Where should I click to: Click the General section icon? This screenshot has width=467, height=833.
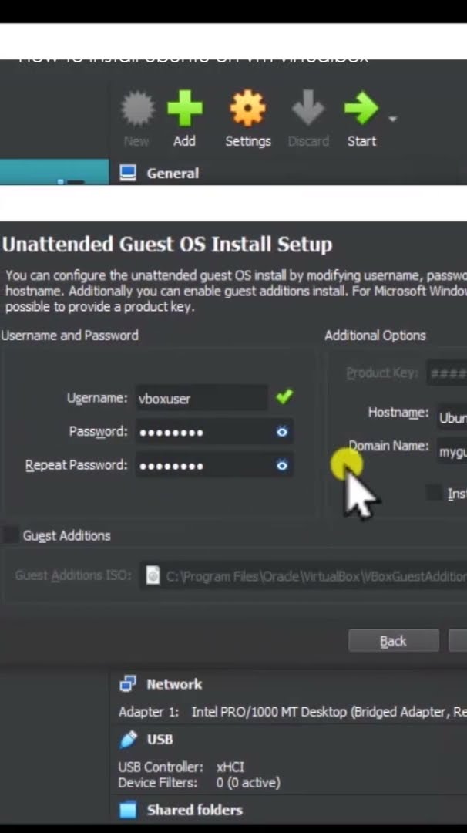pos(128,173)
